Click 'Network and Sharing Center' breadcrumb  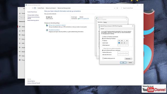click(64, 8)
